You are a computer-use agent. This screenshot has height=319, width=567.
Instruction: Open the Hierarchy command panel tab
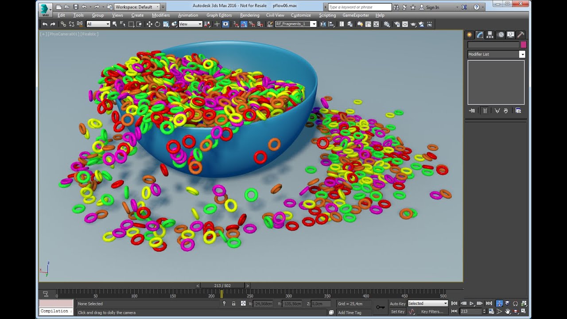(490, 35)
